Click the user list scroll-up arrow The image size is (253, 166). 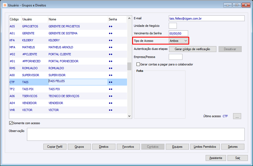point(129,18)
